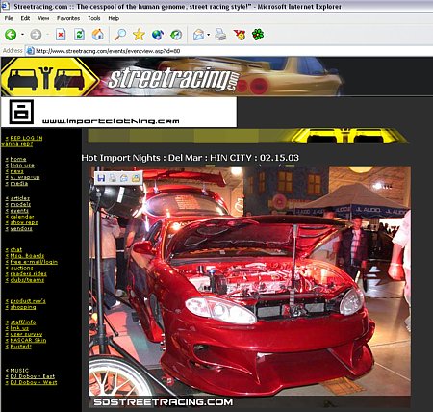The height and width of the screenshot is (412, 433).
Task: Click the Yahoo Messenger toolbar icon
Action: (x=240, y=35)
